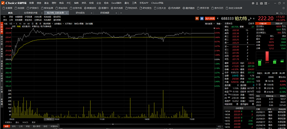This screenshot has width=287, height=129.
Task: Open the 数据浏览 toolbar shortcut
Action: point(90,8)
